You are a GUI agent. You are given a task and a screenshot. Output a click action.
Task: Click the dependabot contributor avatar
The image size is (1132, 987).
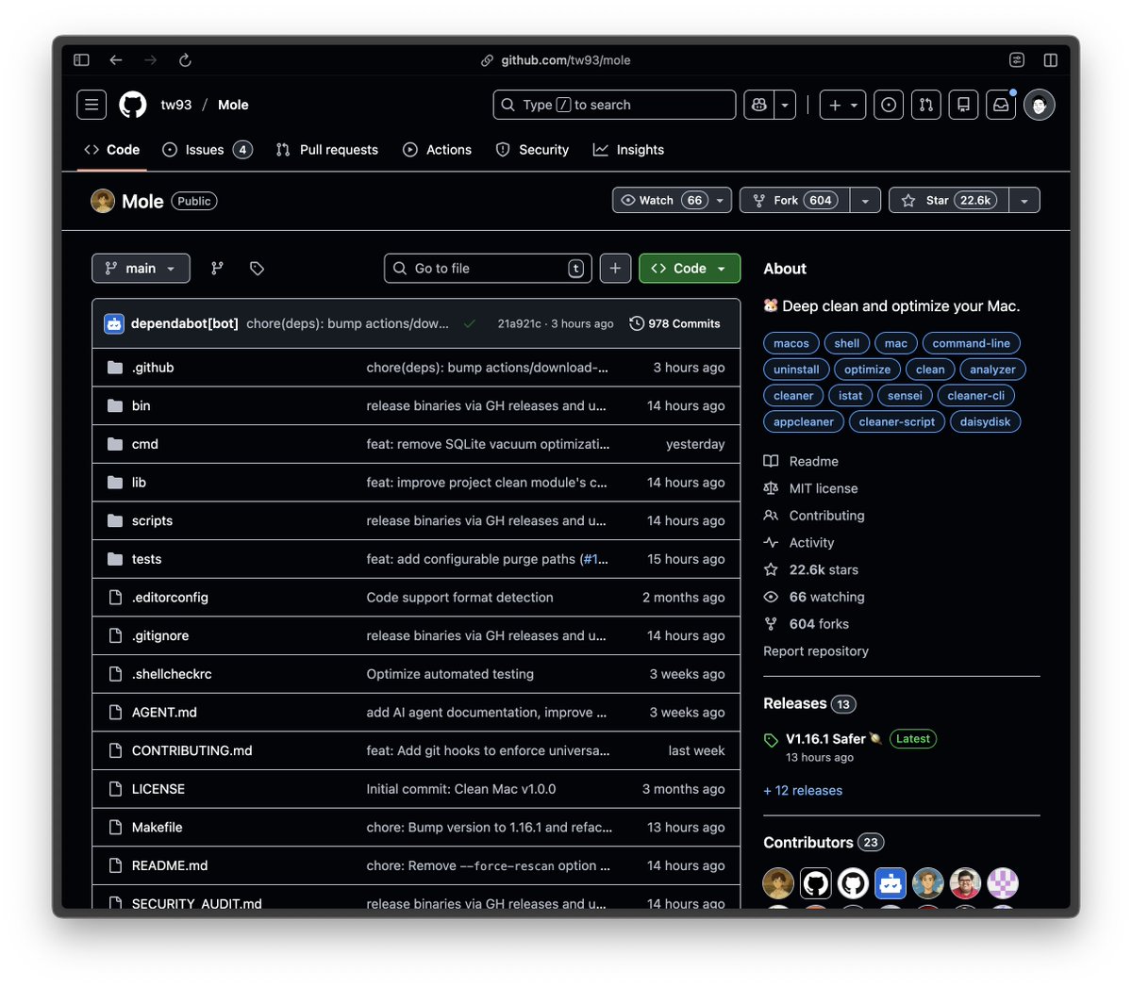891,883
